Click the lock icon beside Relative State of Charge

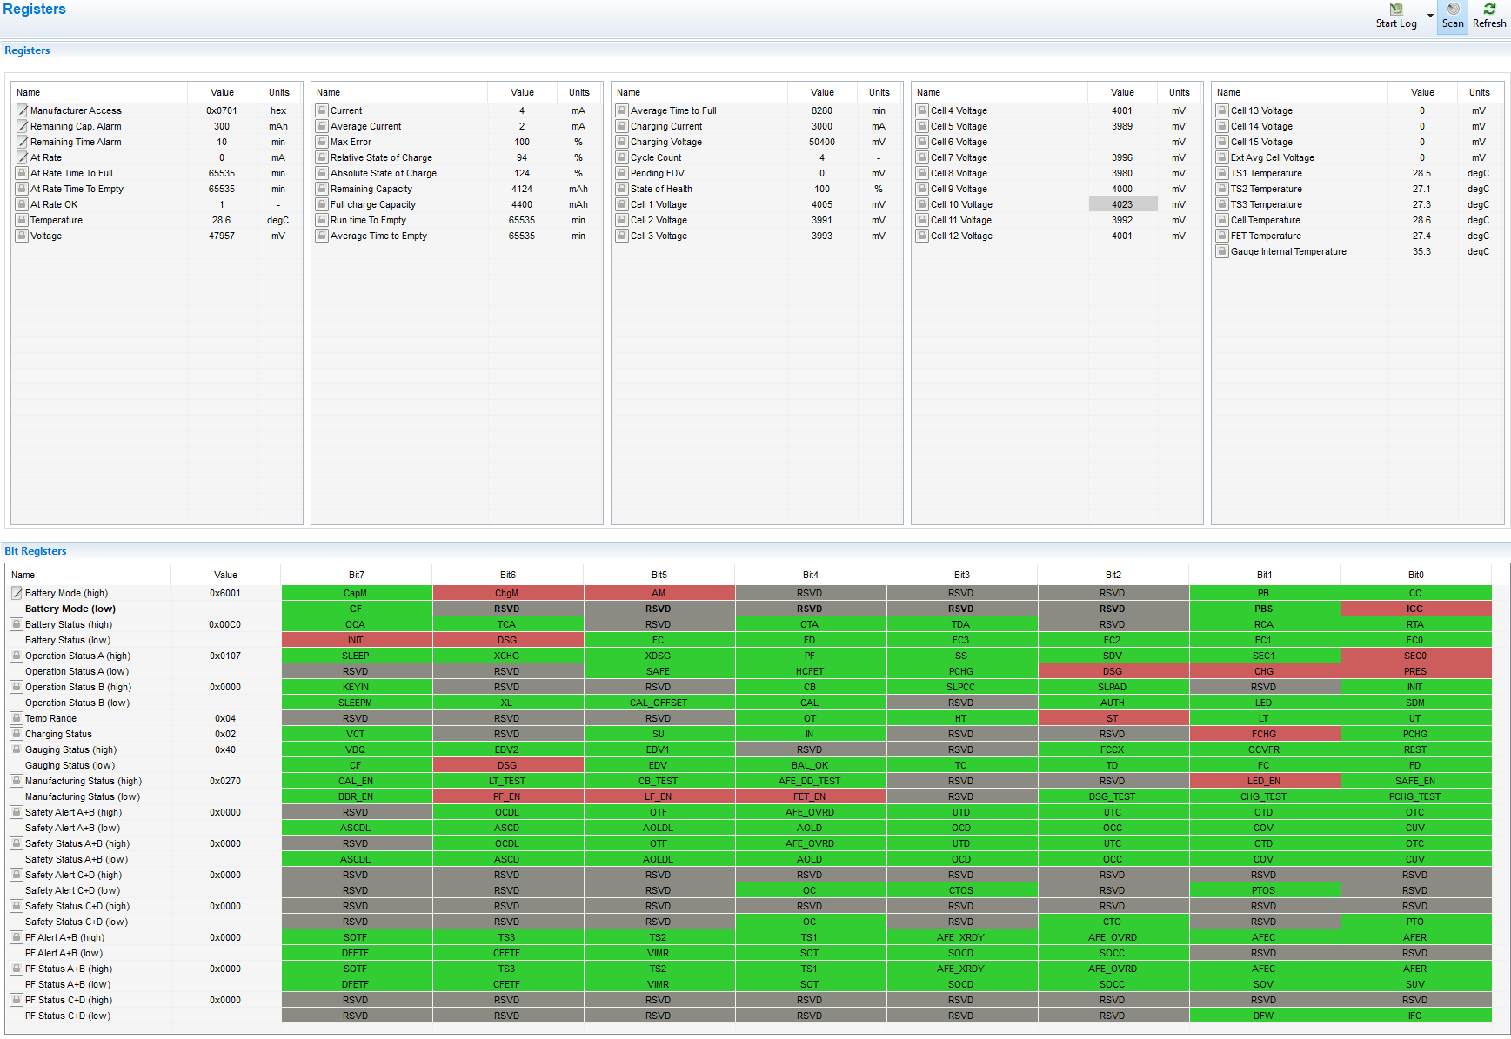[322, 157]
